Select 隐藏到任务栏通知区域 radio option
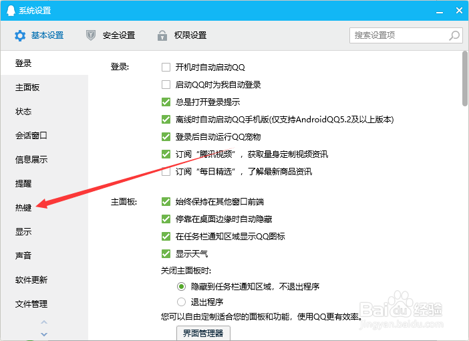This screenshot has height=341, width=469. (x=181, y=287)
